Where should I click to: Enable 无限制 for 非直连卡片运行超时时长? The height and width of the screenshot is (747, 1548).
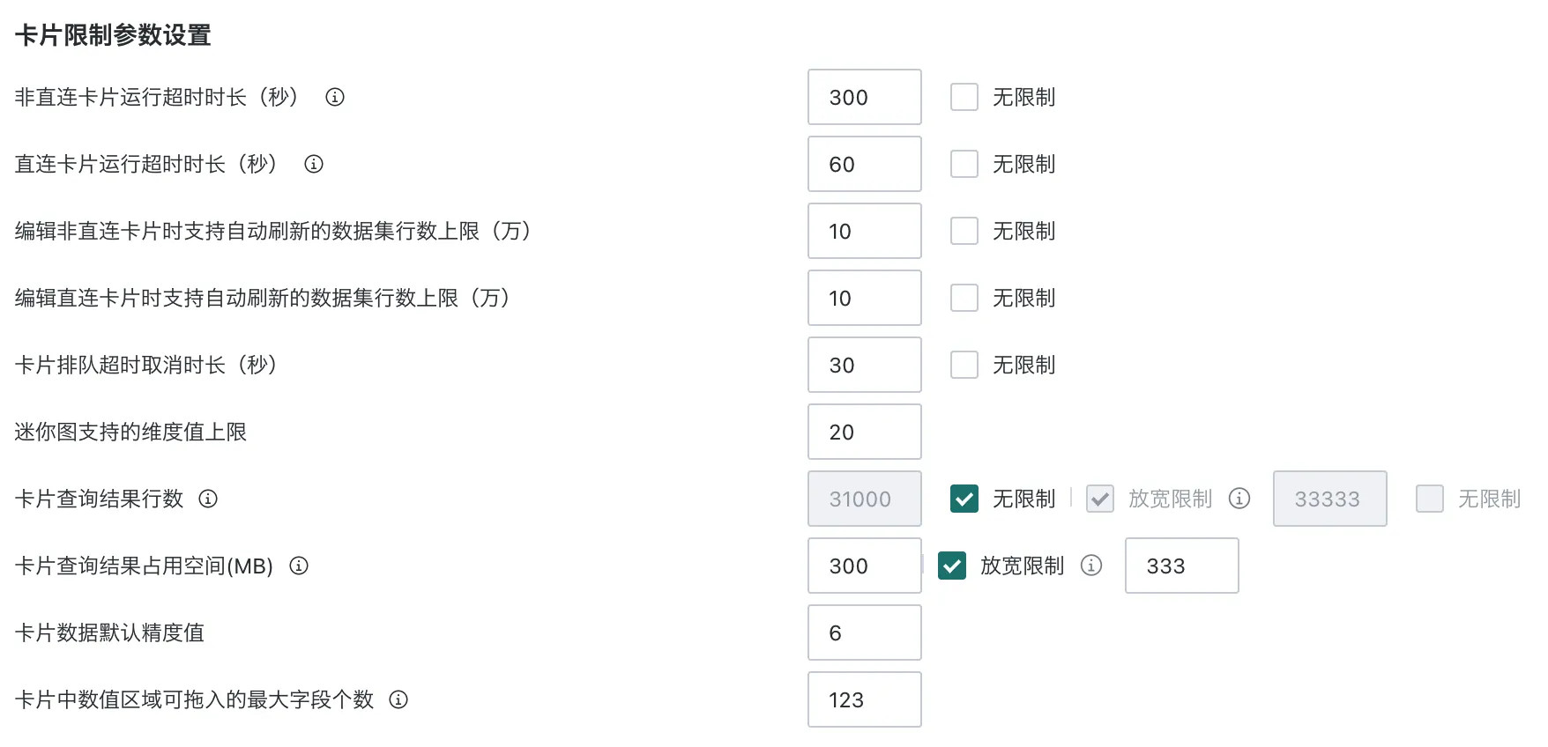coord(964,97)
